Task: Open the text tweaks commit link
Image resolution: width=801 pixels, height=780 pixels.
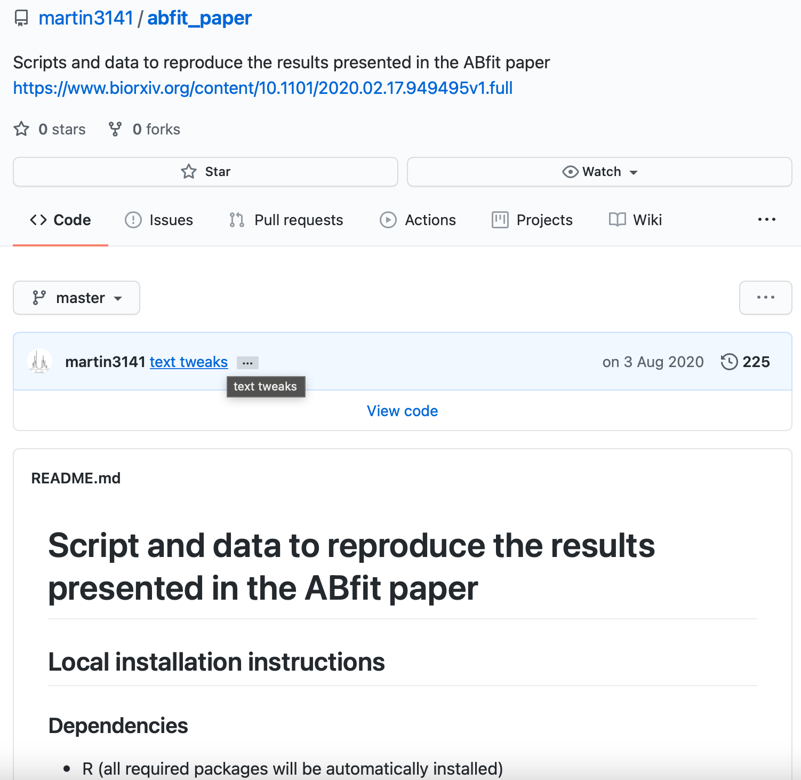Action: 189,362
